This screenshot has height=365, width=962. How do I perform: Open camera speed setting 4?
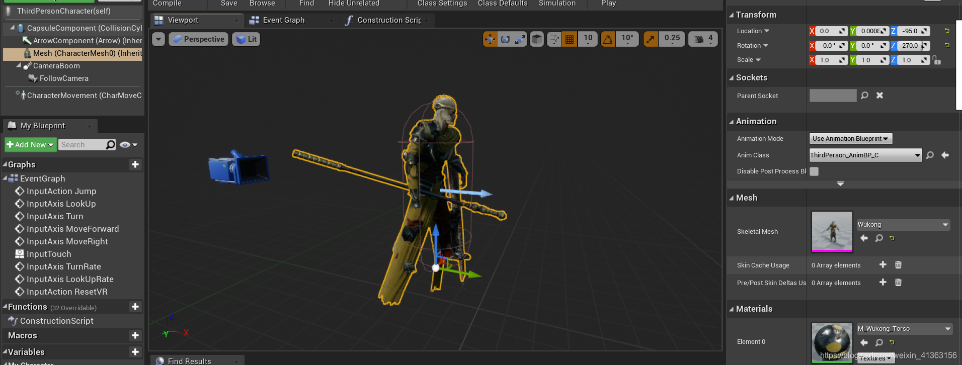pos(703,39)
